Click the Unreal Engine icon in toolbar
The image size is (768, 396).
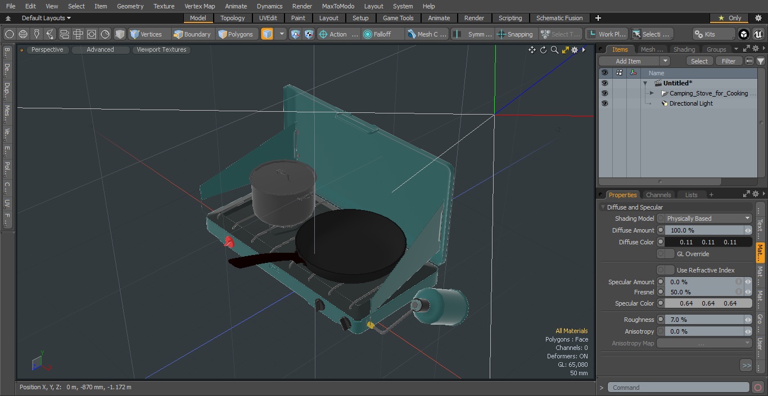point(757,34)
